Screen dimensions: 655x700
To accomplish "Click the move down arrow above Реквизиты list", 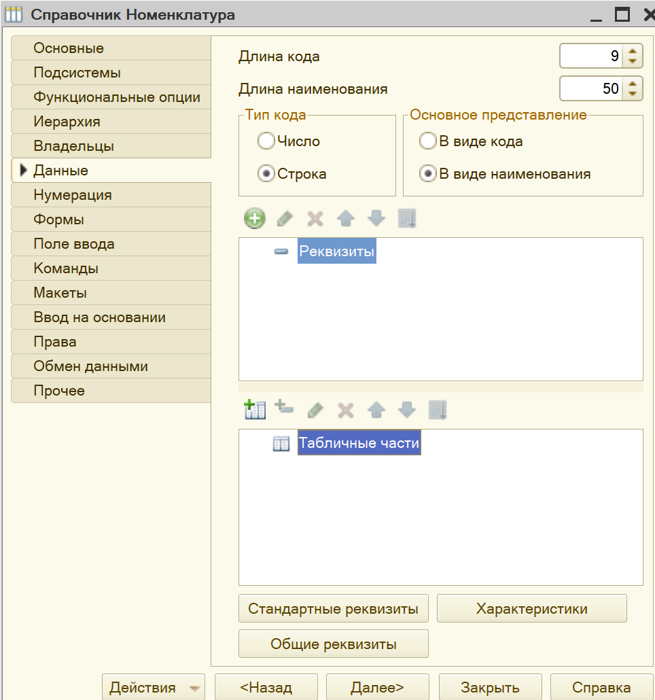I will tap(376, 219).
